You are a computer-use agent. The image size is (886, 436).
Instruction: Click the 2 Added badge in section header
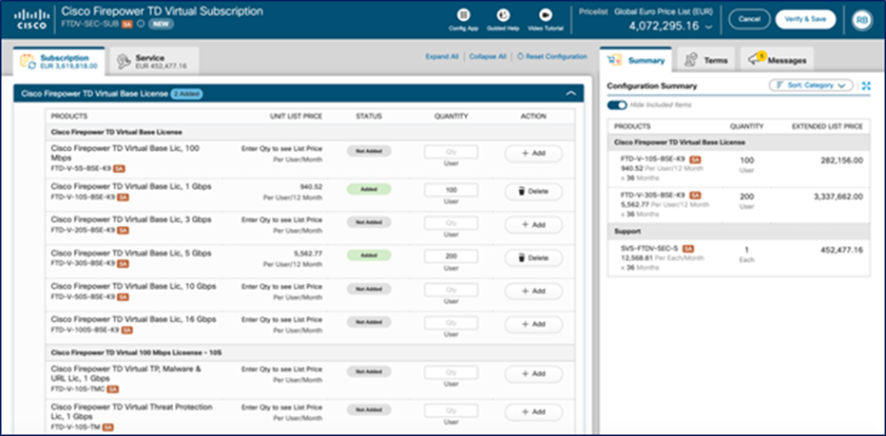point(186,94)
